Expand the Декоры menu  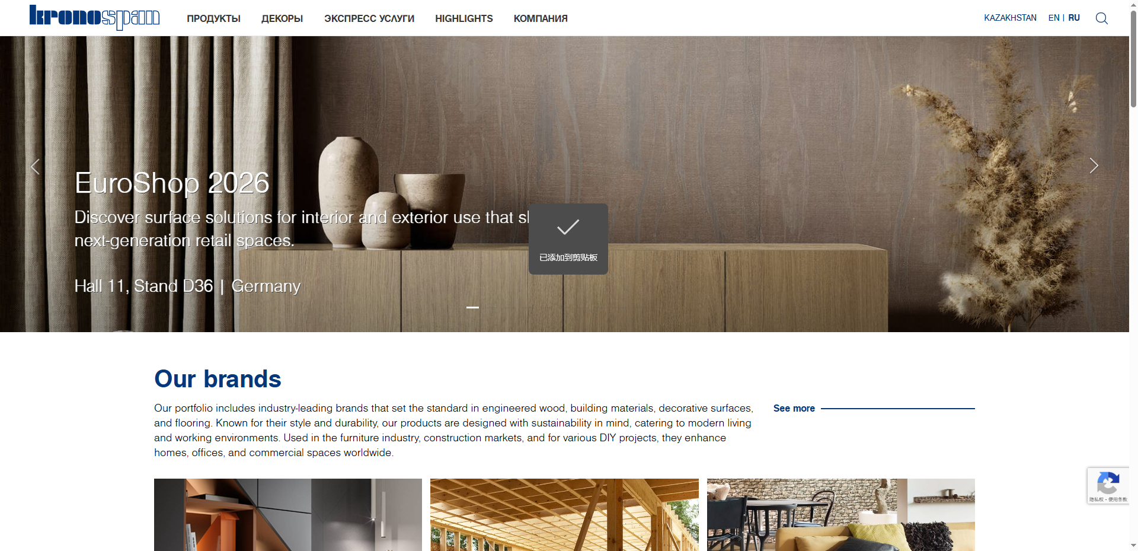click(x=282, y=18)
